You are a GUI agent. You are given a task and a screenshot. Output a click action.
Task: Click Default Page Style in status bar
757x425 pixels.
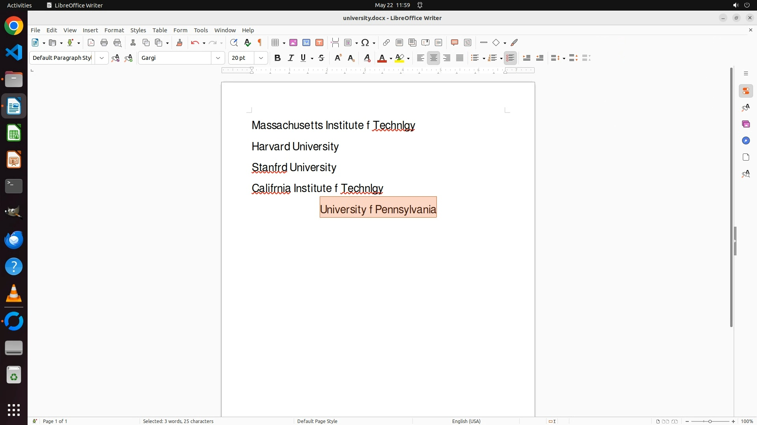[x=317, y=421]
